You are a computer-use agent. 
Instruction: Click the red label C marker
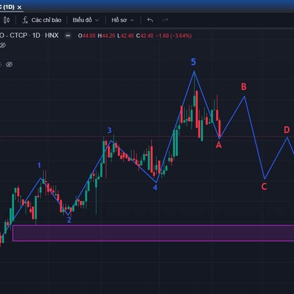[x=264, y=187]
